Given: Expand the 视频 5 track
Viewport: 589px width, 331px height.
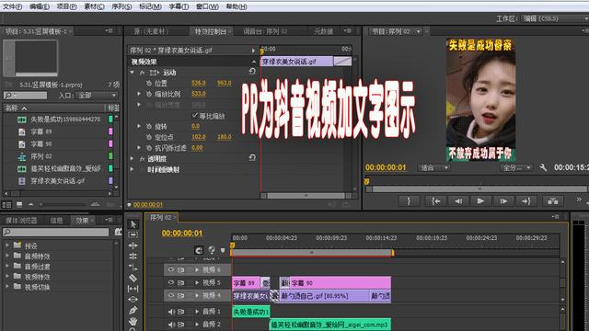Looking at the screenshot, I should (197, 282).
